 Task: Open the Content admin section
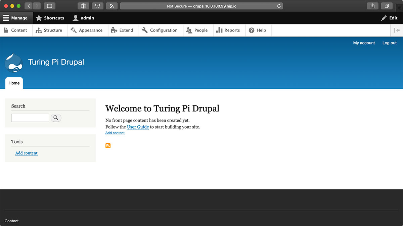point(15,30)
